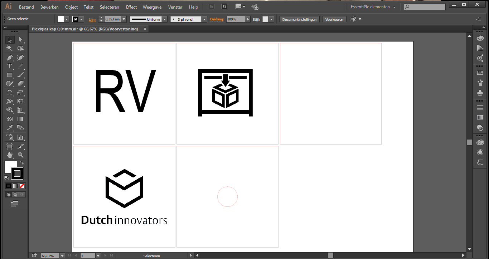Click the Stijl style swatch box
Image resolution: width=489 pixels, height=259 pixels.
tap(265, 19)
